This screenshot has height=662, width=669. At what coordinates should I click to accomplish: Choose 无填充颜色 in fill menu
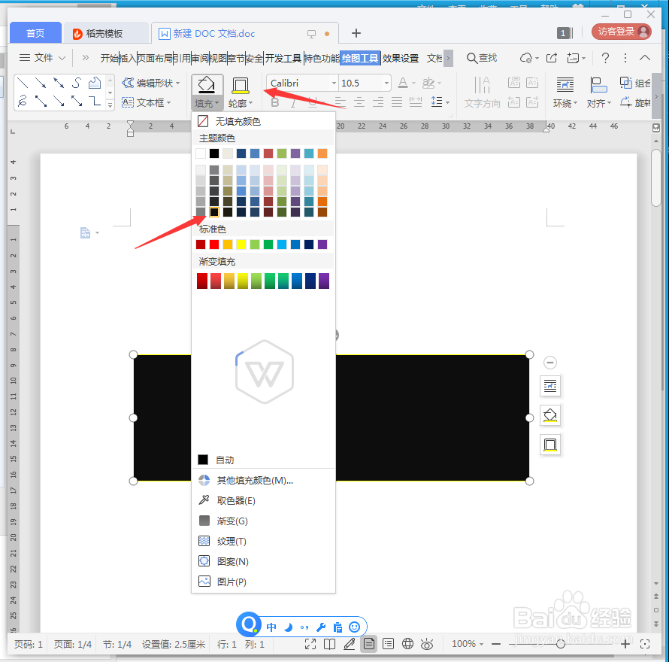pos(263,121)
